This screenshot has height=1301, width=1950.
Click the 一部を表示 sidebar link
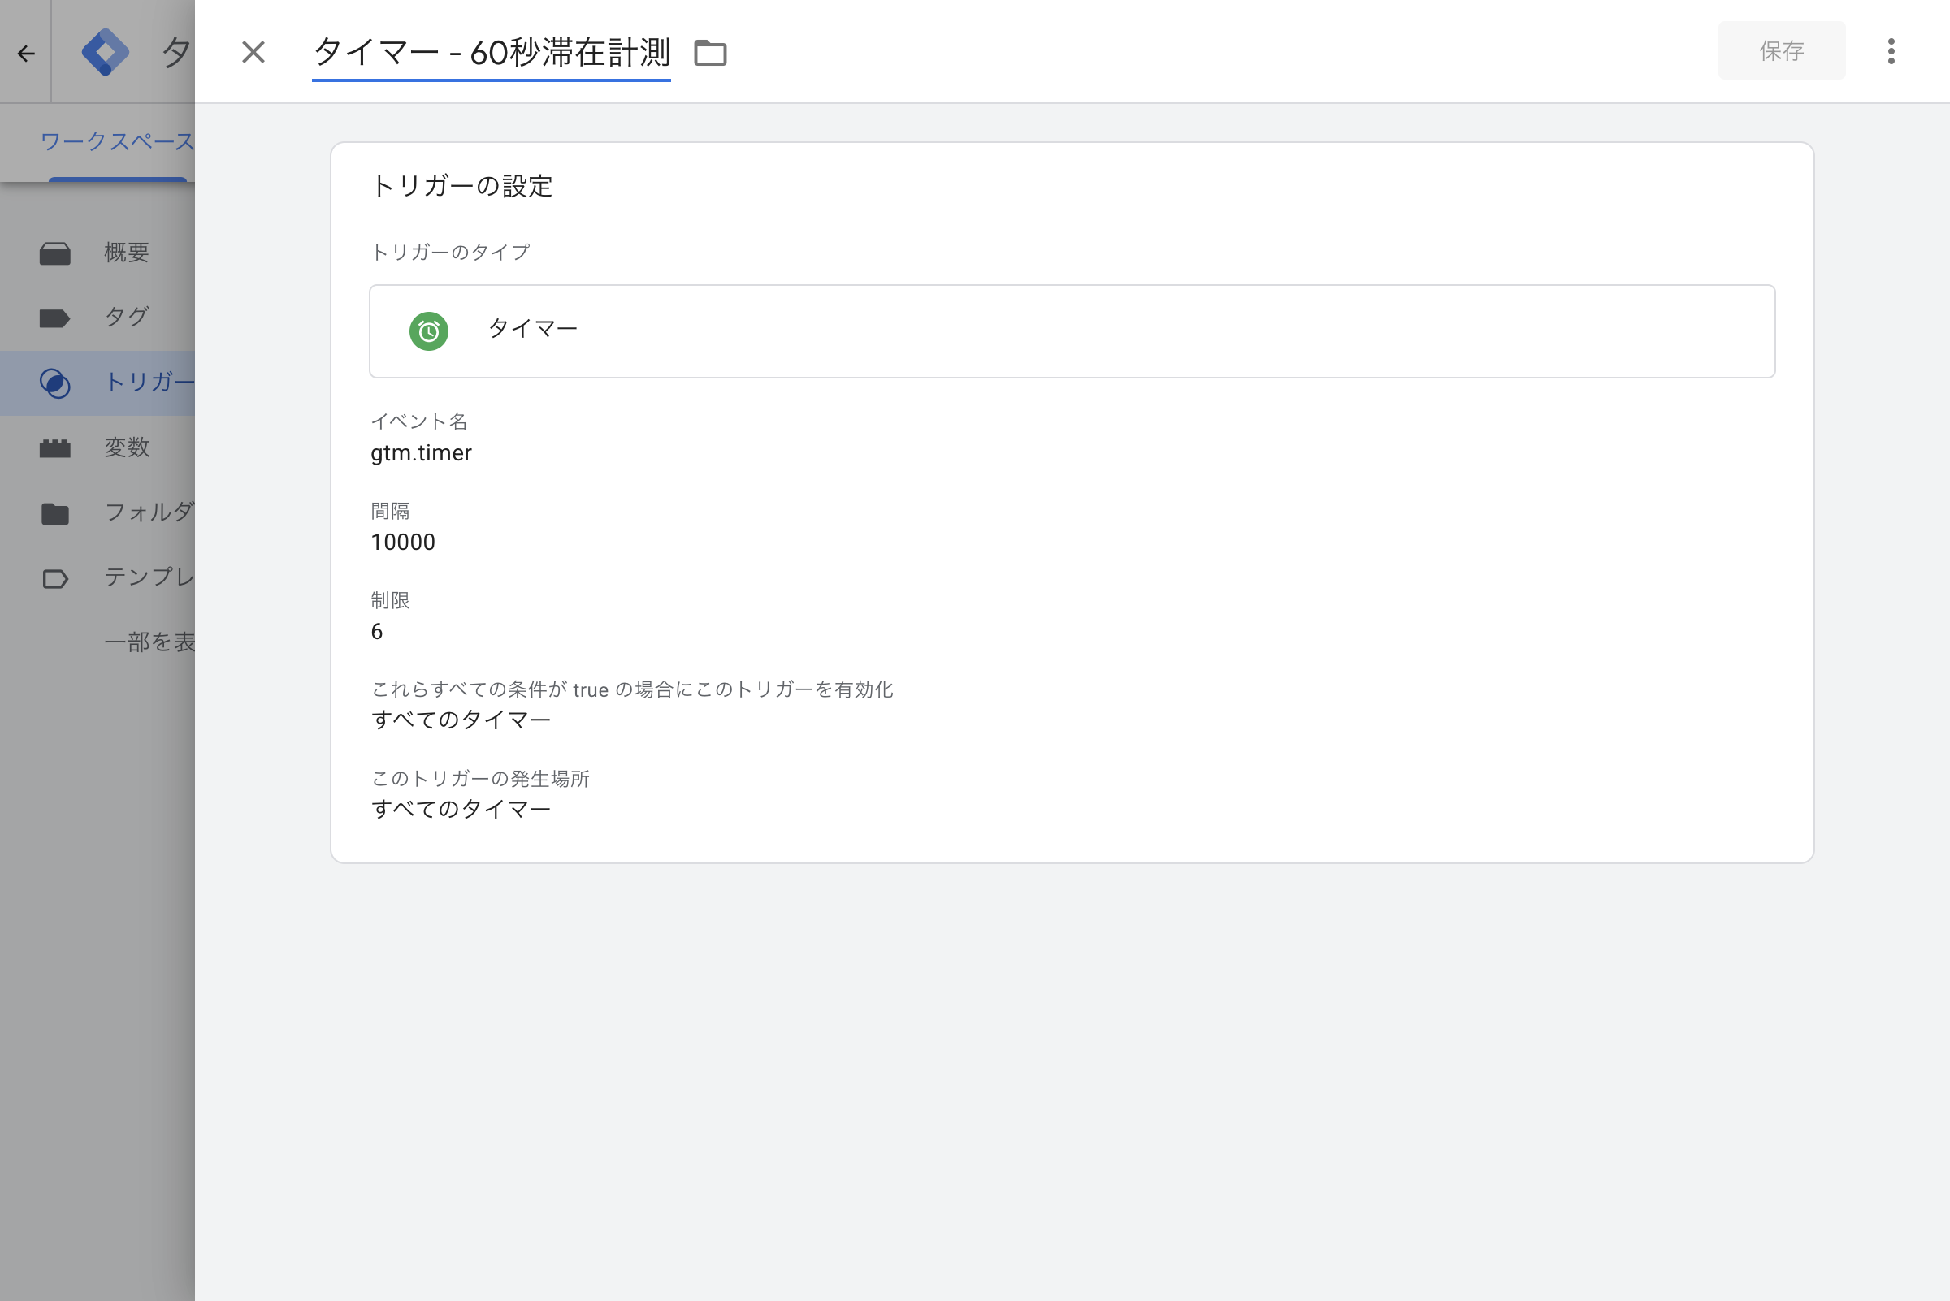click(x=149, y=642)
